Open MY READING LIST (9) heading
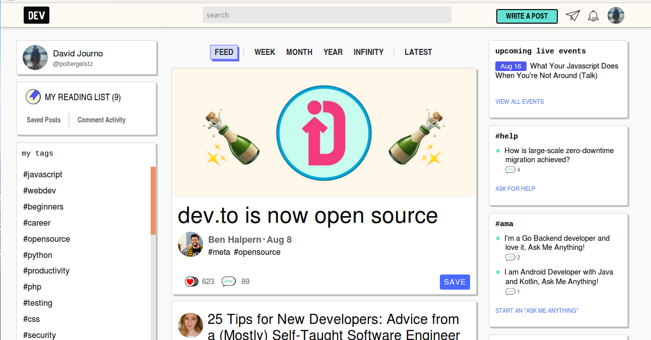The height and width of the screenshot is (340, 651). coord(83,97)
